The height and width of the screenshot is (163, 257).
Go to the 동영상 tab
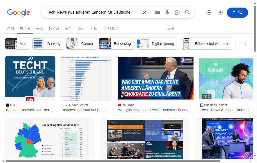coord(54,28)
